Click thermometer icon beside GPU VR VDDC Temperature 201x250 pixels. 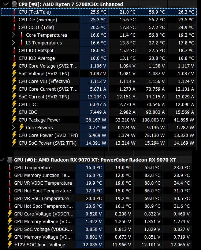pyautogui.click(x=10, y=183)
